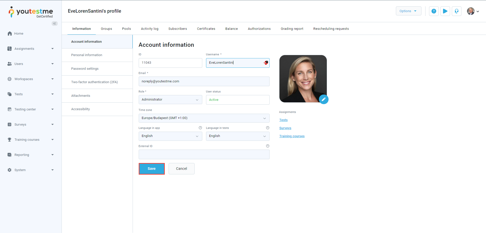Open the Surveys assignments link
Image resolution: width=486 pixels, height=233 pixels.
coord(285,128)
